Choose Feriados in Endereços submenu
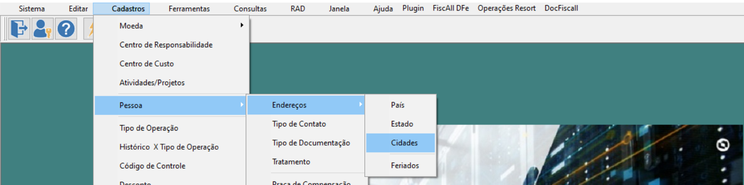 tap(400, 165)
